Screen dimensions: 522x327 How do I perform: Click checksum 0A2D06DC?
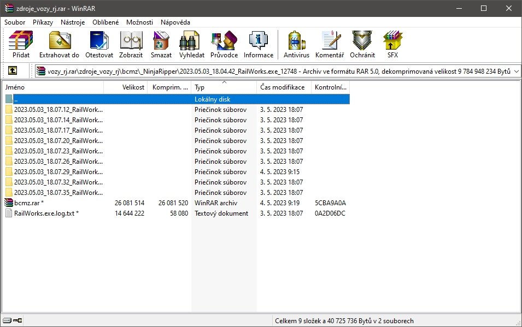[x=330, y=213]
